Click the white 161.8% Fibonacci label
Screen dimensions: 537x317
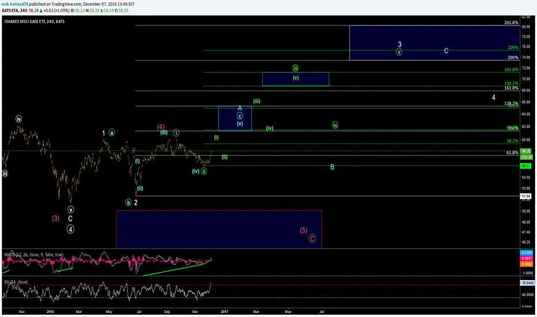(x=511, y=88)
